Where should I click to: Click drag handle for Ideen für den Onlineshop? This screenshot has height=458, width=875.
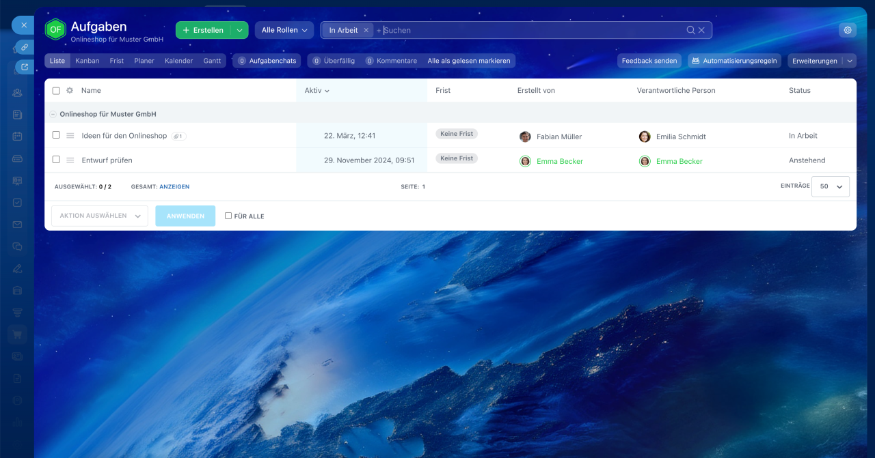coord(70,136)
